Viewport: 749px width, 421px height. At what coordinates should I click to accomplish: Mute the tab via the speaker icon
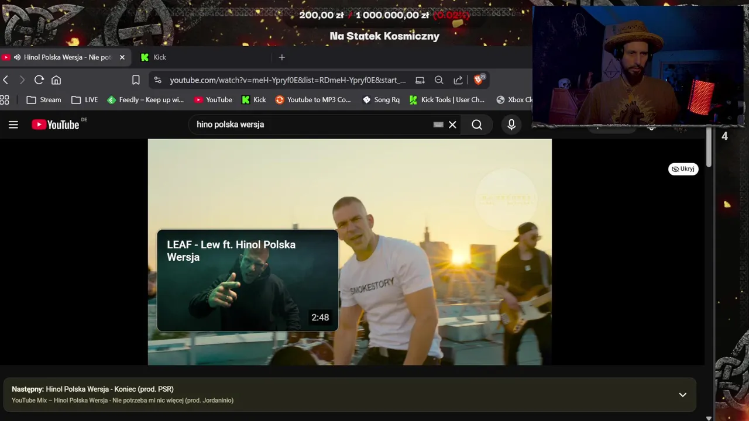(17, 57)
